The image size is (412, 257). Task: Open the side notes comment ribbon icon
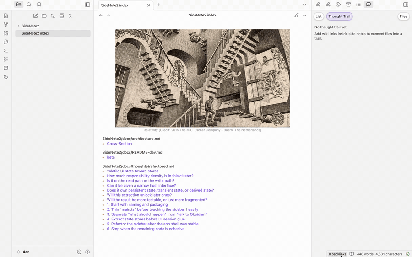(x=6, y=68)
